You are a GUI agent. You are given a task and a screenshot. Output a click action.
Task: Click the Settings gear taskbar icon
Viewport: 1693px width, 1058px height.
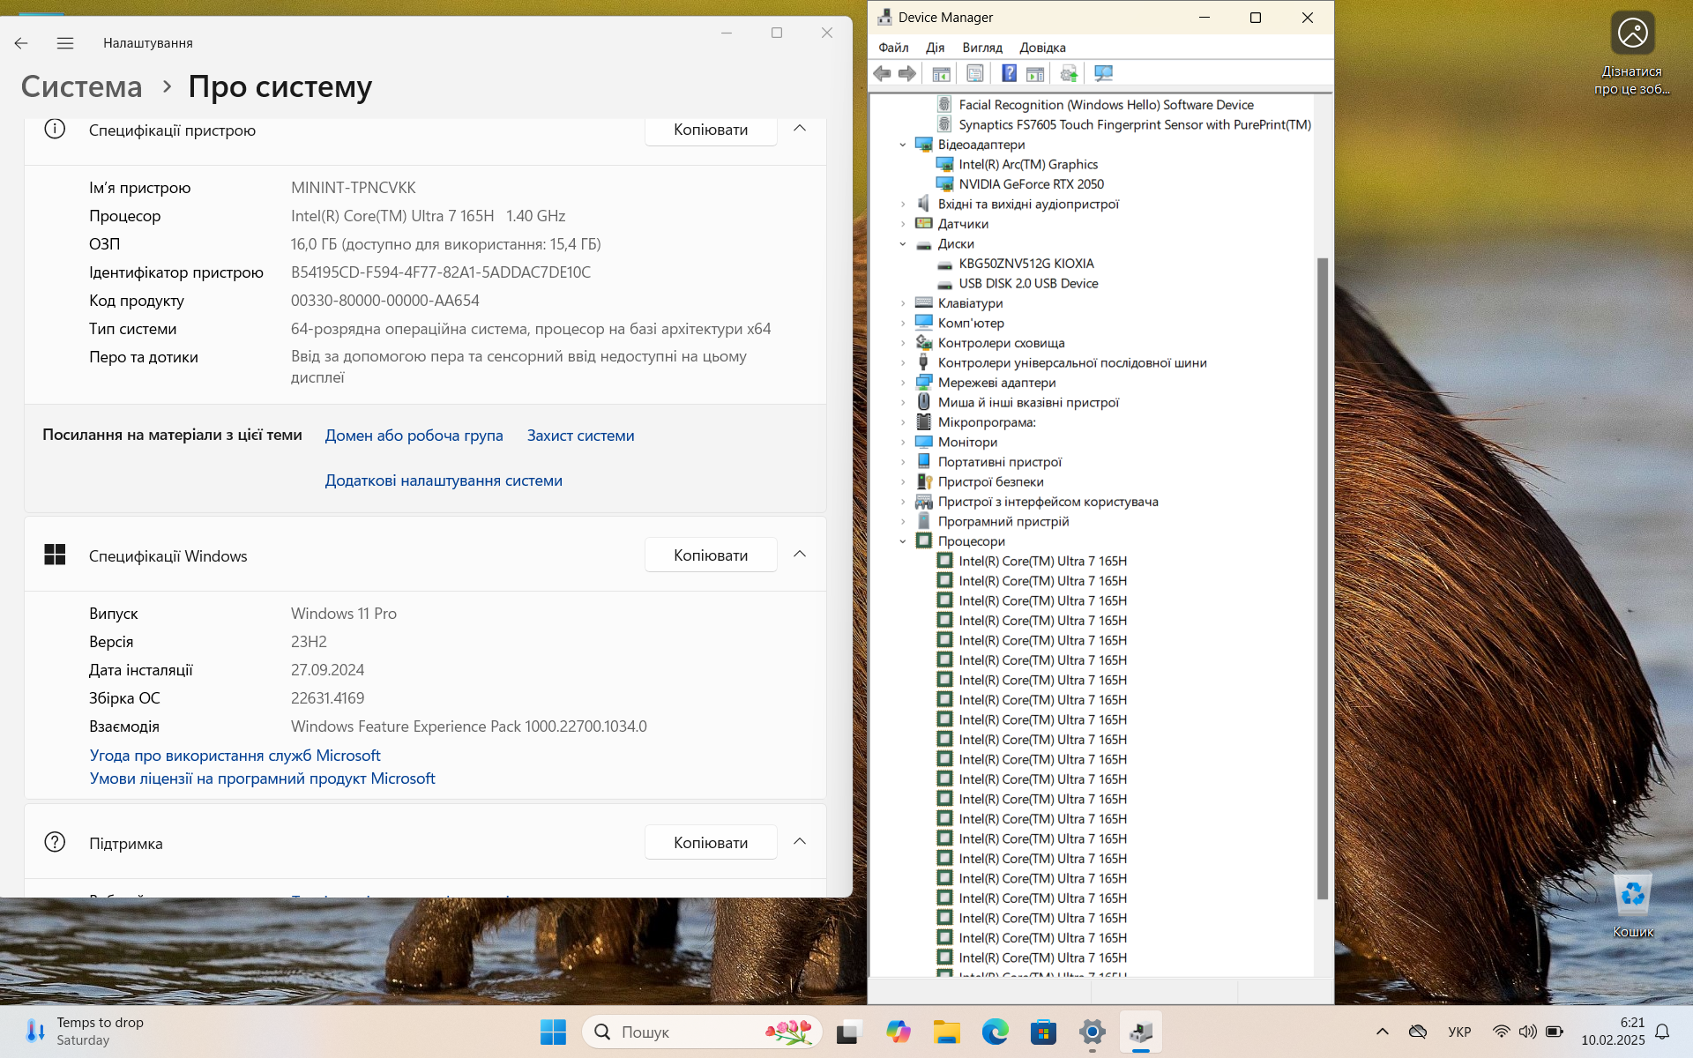pyautogui.click(x=1092, y=1032)
